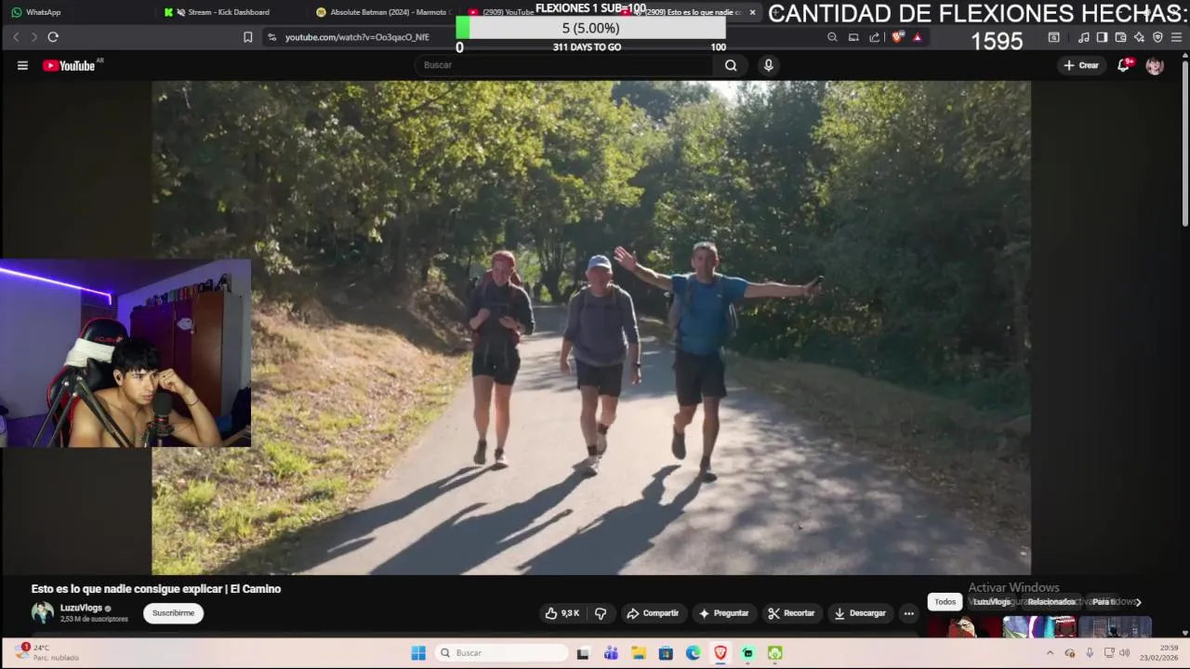Open the browser main menu
The width and height of the screenshot is (1190, 669).
[1176, 37]
